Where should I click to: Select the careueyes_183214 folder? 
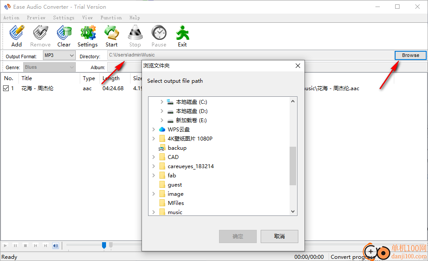[191, 166]
